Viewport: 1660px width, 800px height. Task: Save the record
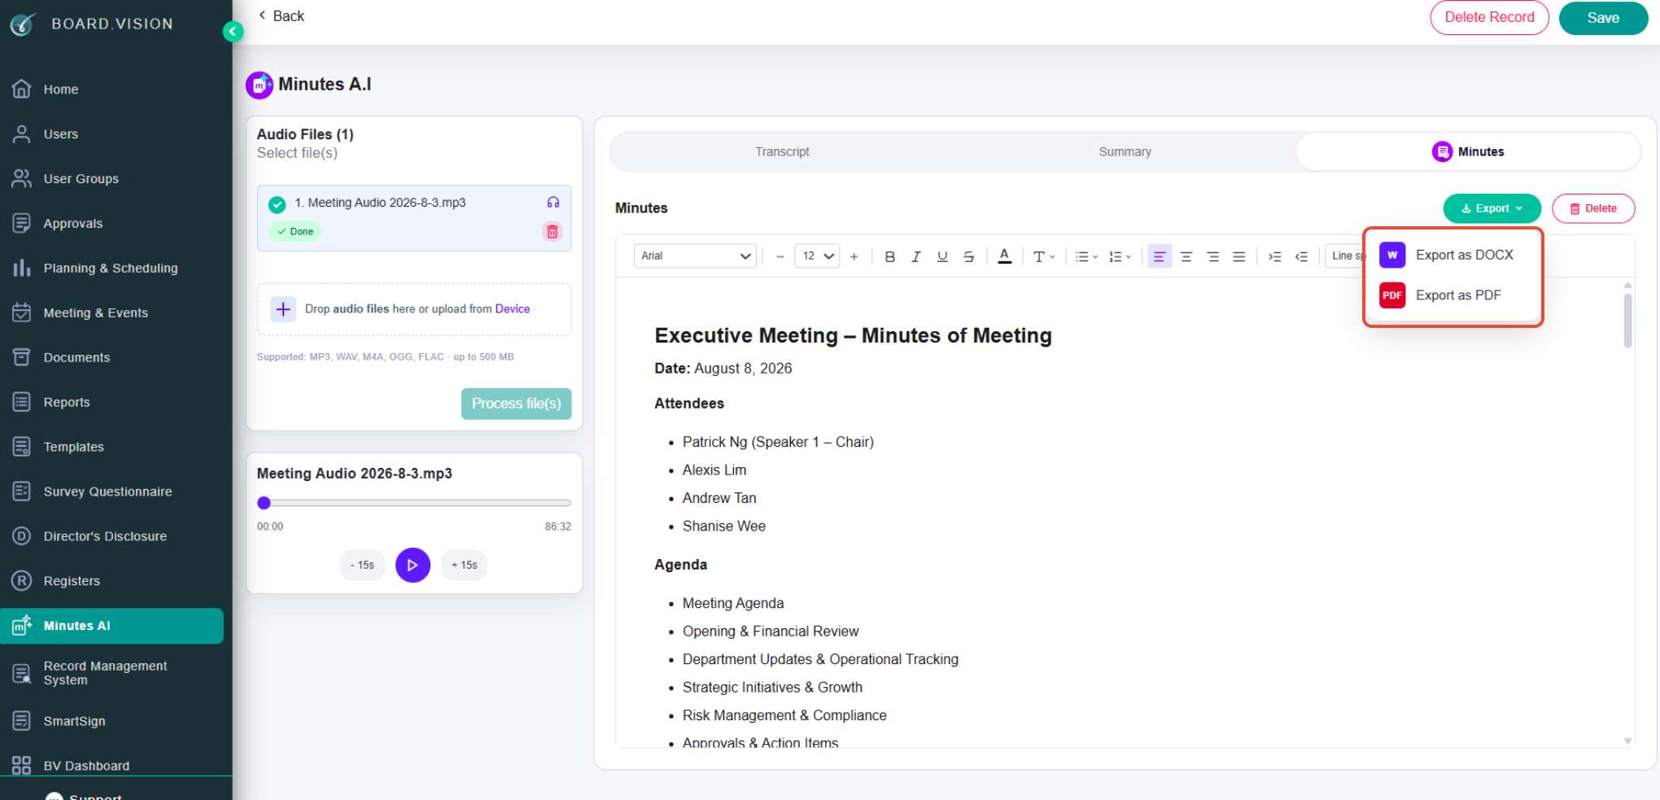click(1603, 18)
